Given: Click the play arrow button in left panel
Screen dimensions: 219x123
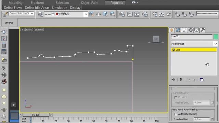Looking at the screenshot, I should pos(14,105).
